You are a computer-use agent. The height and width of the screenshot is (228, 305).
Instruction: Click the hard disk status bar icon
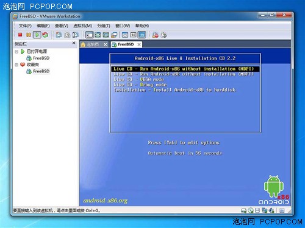243,211
